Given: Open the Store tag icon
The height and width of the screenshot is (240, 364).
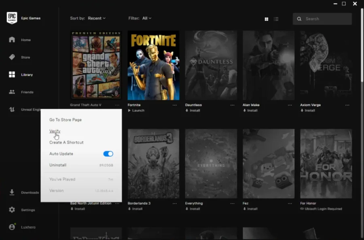Looking at the screenshot, I should 12,57.
